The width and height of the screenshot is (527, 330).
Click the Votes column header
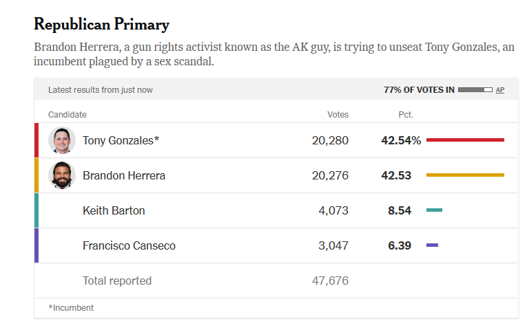(x=338, y=115)
